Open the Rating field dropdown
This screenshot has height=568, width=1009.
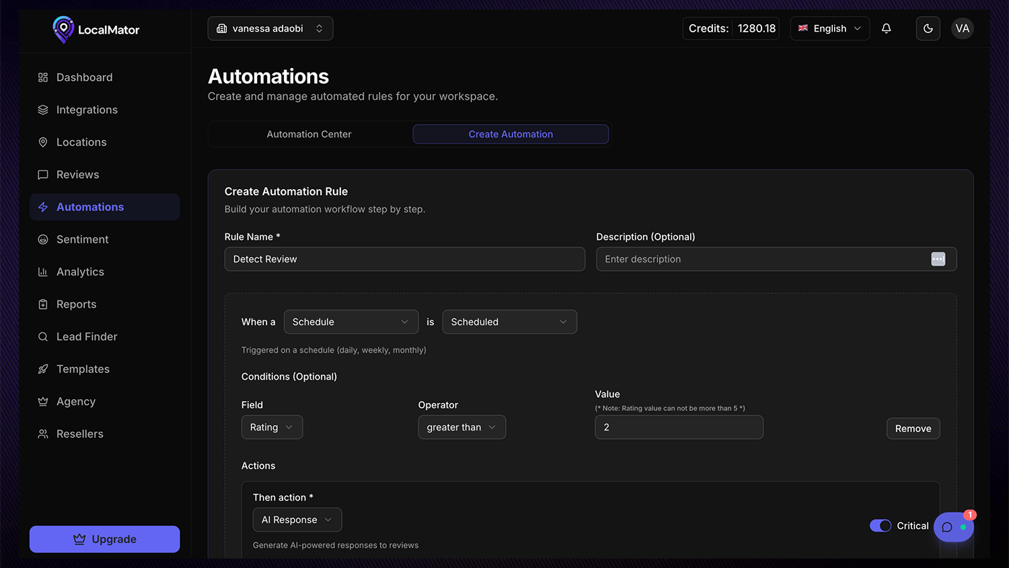point(272,427)
